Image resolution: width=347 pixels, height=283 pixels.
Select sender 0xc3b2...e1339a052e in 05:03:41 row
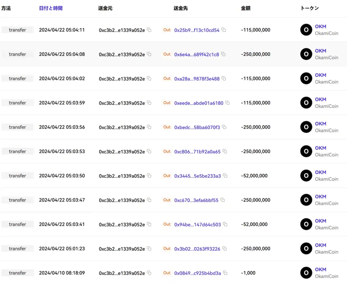click(x=122, y=225)
